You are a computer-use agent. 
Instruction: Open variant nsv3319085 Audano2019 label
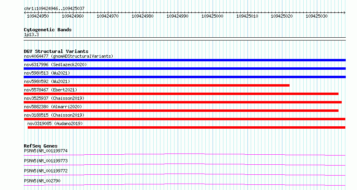55,123
